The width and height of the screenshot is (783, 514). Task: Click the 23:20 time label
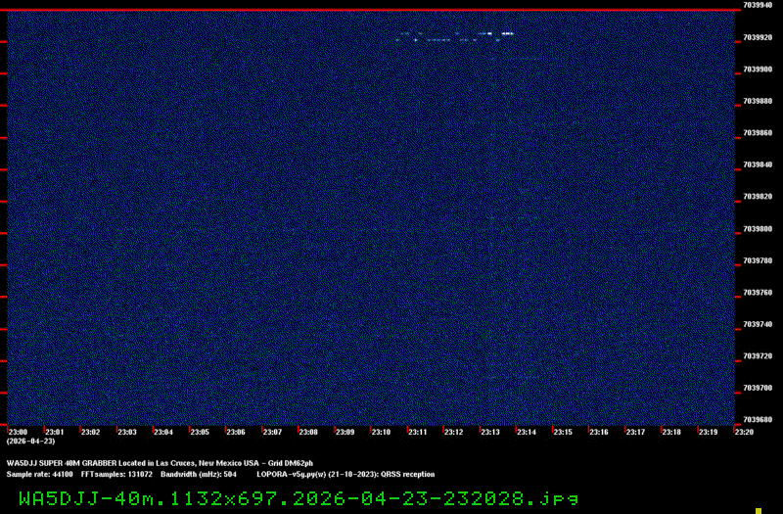point(744,432)
